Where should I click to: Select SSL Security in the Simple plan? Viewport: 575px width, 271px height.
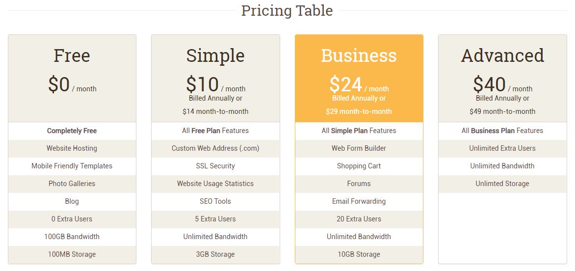point(215,166)
